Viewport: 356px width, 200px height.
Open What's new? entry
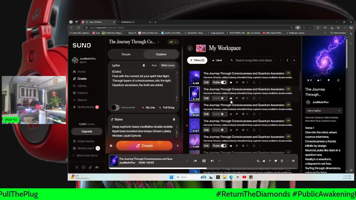86,148
